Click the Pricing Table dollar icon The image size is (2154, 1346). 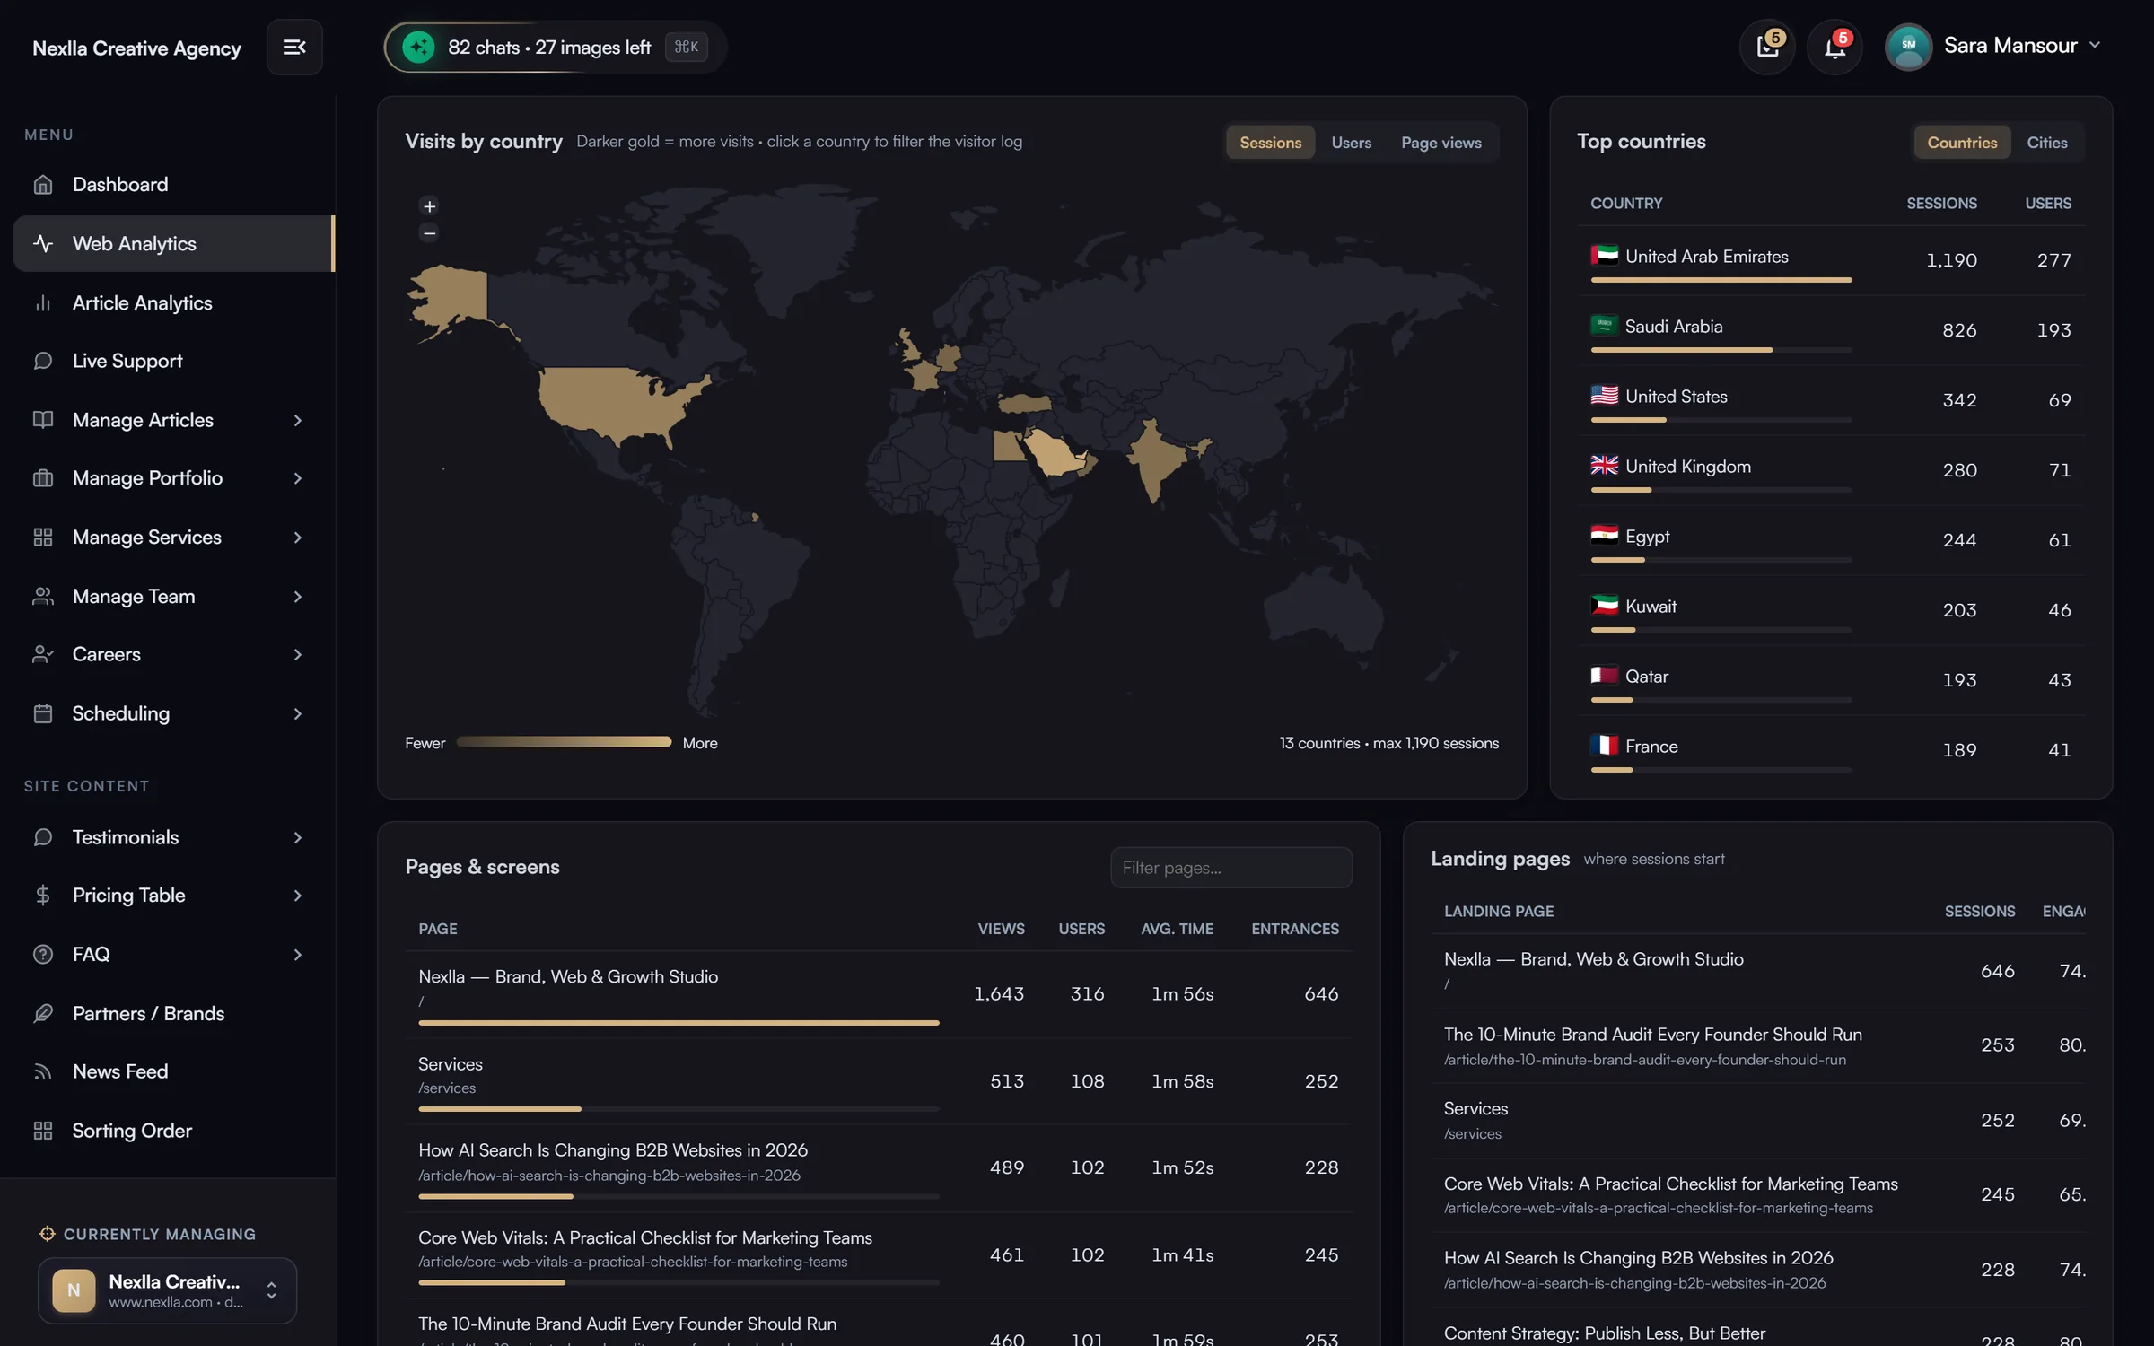coord(43,895)
